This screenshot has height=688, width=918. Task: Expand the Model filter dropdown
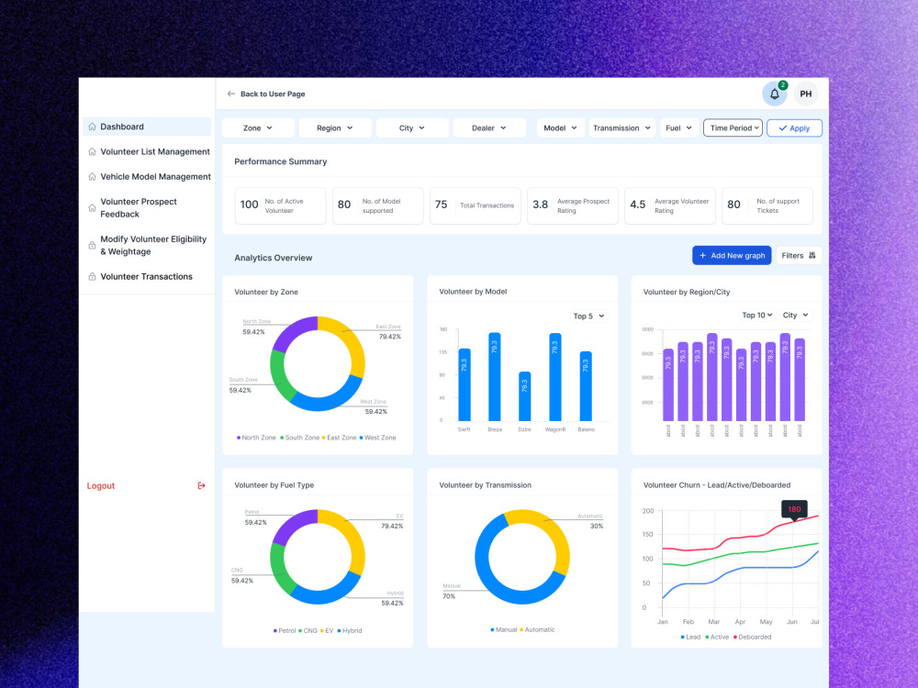click(x=560, y=128)
